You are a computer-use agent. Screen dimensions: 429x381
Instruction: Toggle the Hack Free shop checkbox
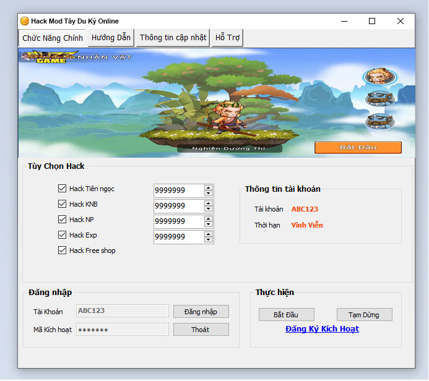(x=62, y=250)
